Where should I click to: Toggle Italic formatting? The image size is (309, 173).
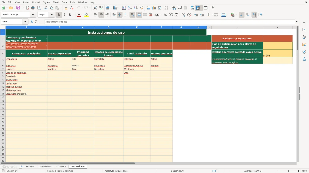tap(64, 15)
